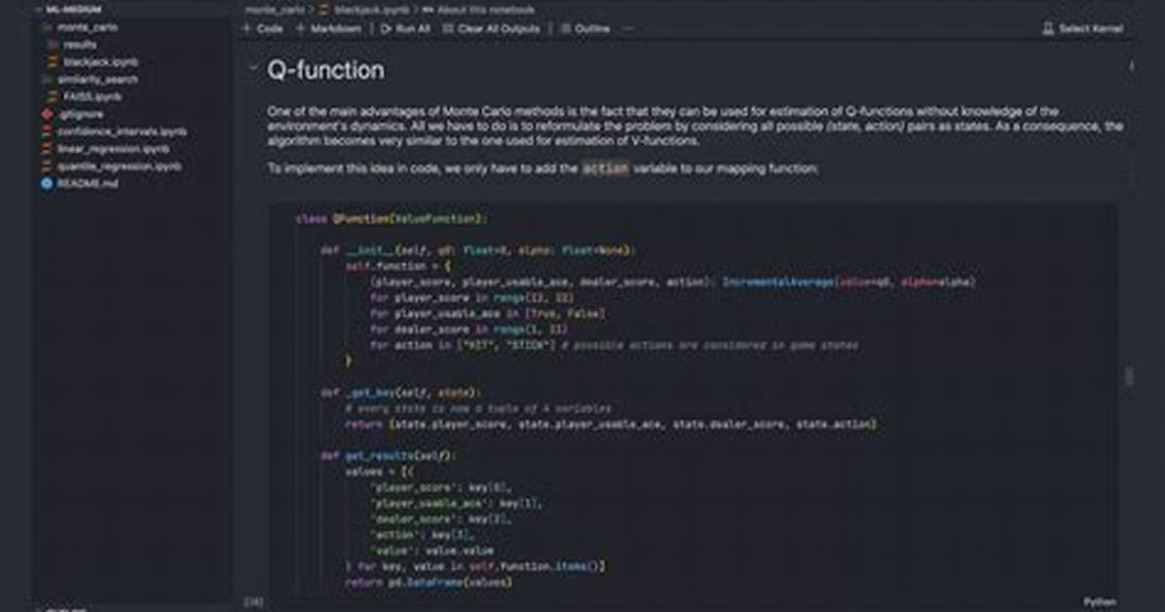Open FAISS.ipynb notebook file
This screenshot has height=612, width=1165.
click(85, 96)
